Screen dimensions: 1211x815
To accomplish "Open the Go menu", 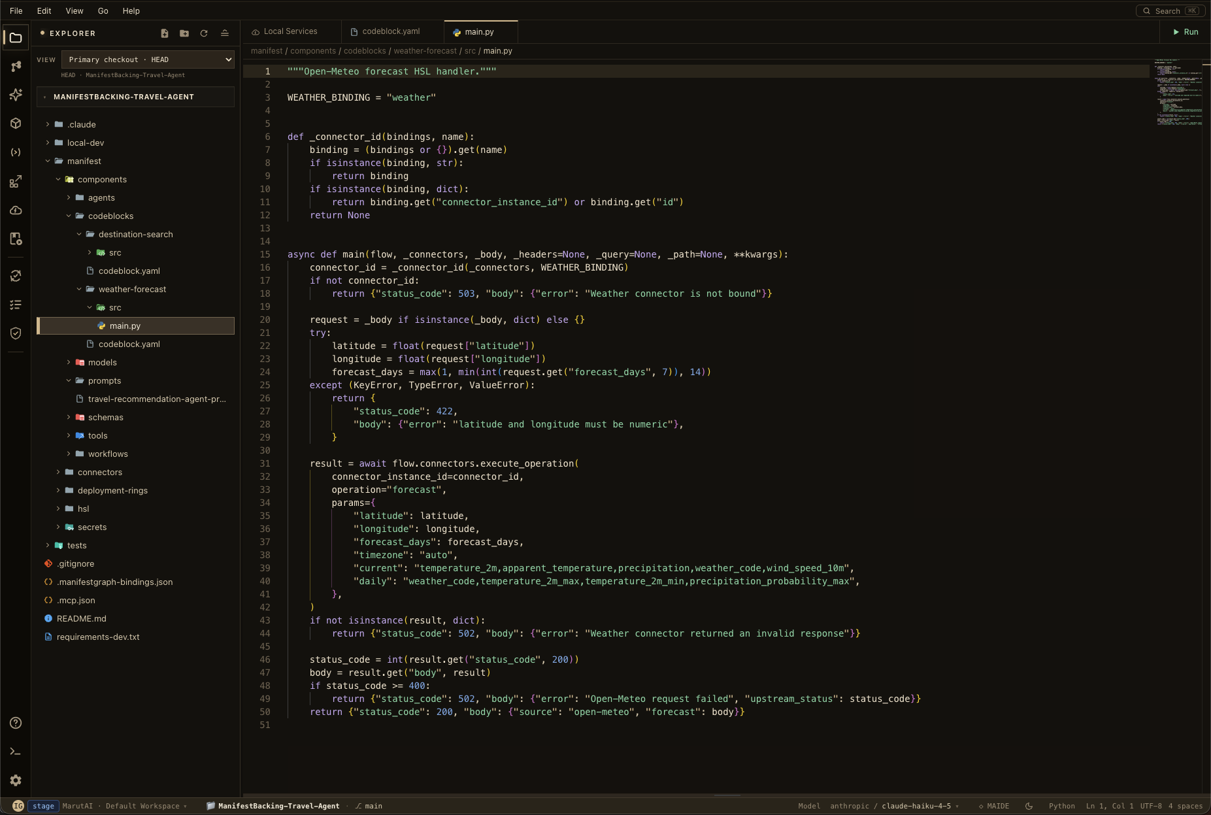I will tap(103, 10).
